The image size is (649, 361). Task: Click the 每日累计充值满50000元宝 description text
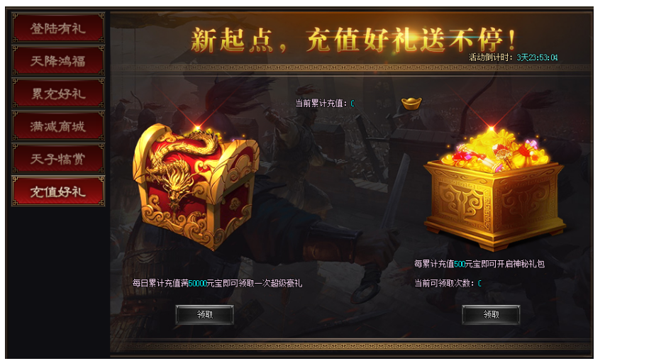217,284
